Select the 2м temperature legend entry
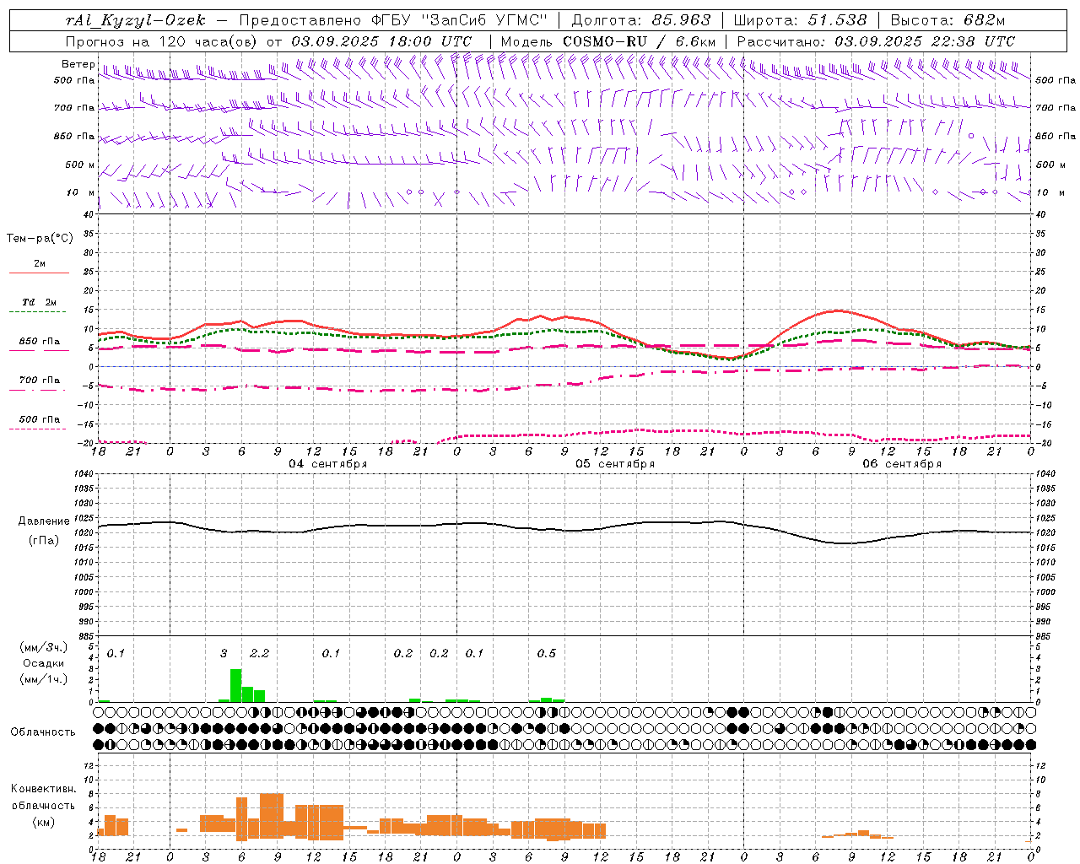The width and height of the screenshot is (1080, 864). pyautogui.click(x=39, y=264)
